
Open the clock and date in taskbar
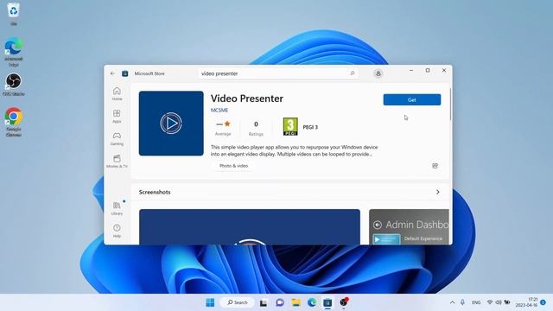526,302
